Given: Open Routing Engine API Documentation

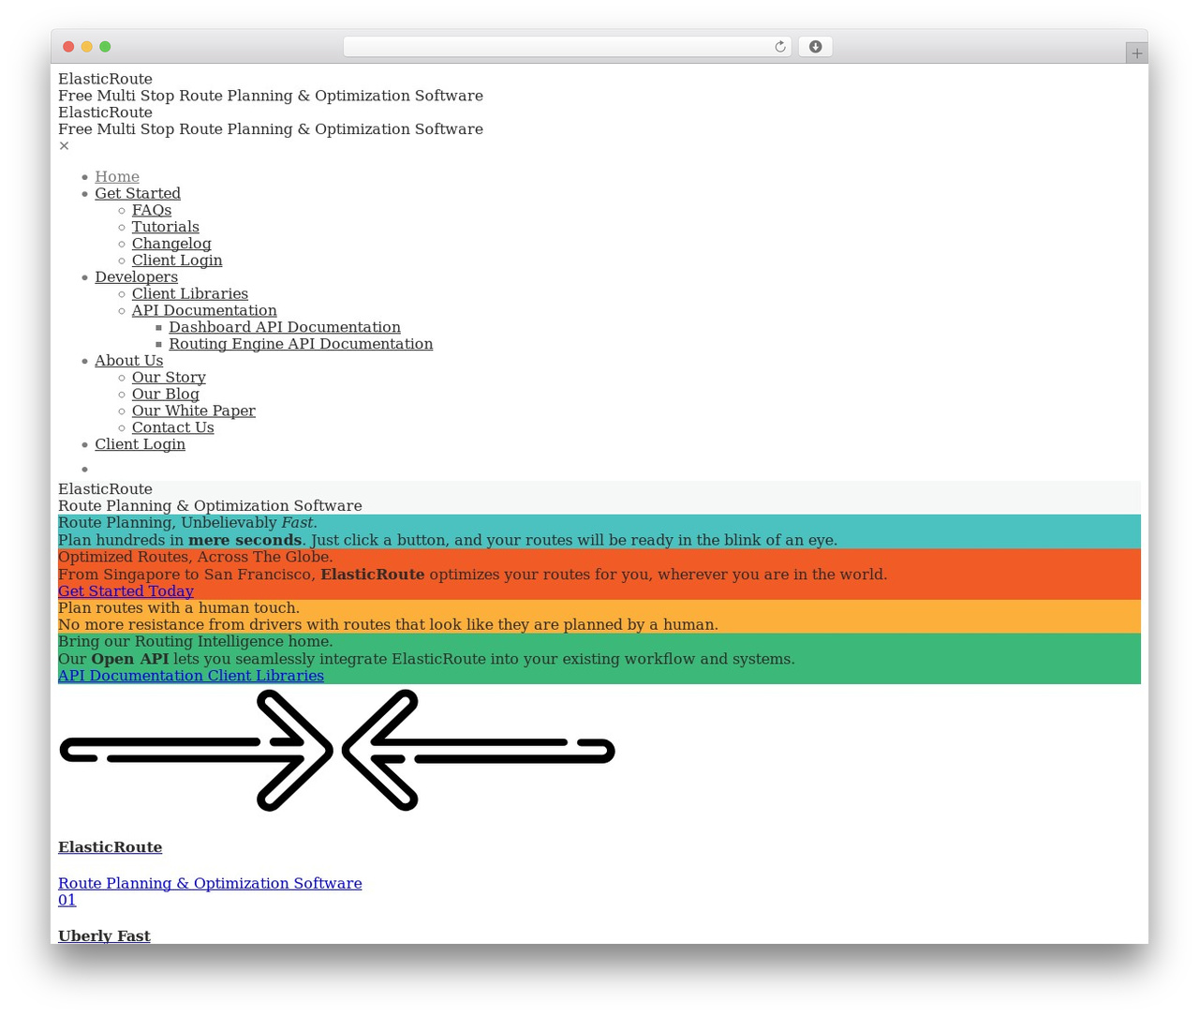Looking at the screenshot, I should 301,344.
